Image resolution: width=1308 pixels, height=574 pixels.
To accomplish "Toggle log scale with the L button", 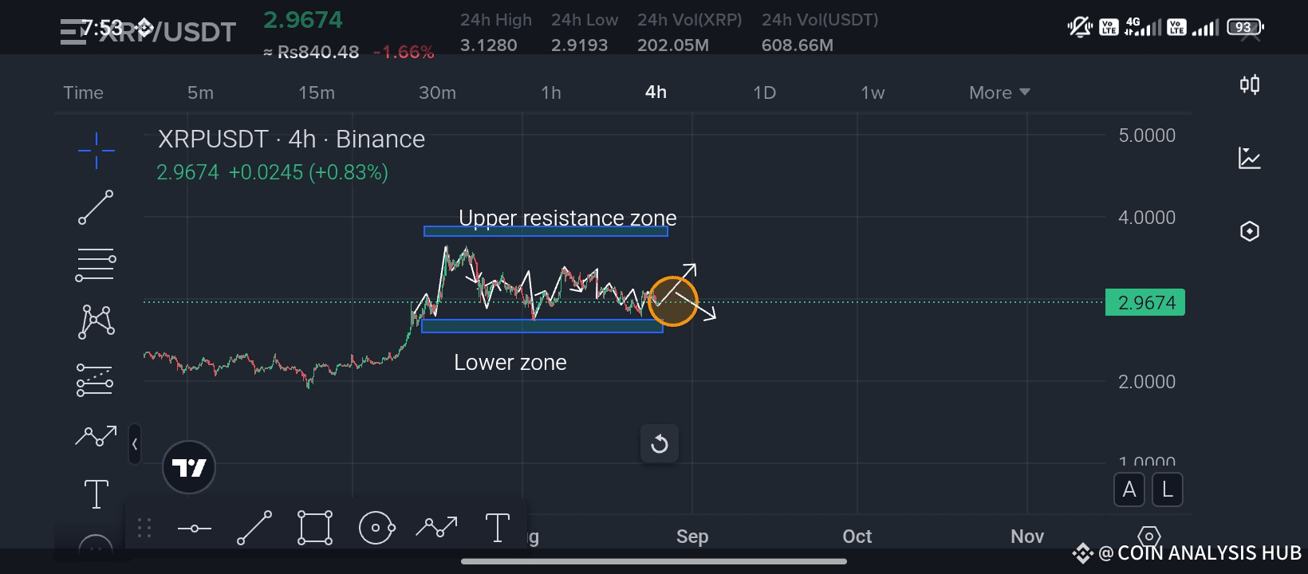I will [x=1168, y=489].
